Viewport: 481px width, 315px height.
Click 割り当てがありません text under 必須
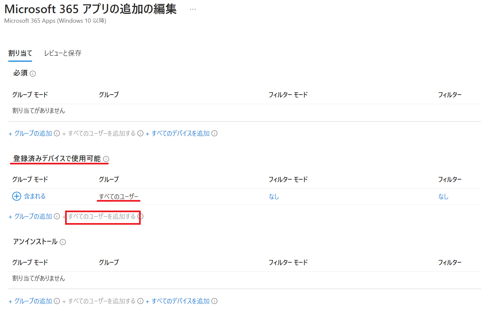pyautogui.click(x=39, y=111)
